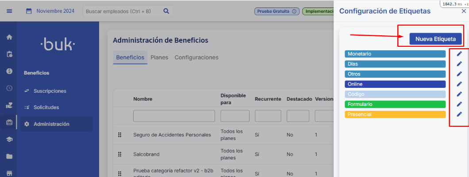The height and width of the screenshot is (177, 469).
Task: Switch to the Configuraciones tab
Action: [196, 57]
